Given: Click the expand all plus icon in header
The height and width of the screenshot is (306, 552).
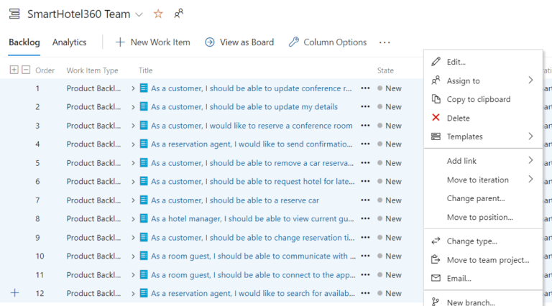Looking at the screenshot, I should [14, 70].
